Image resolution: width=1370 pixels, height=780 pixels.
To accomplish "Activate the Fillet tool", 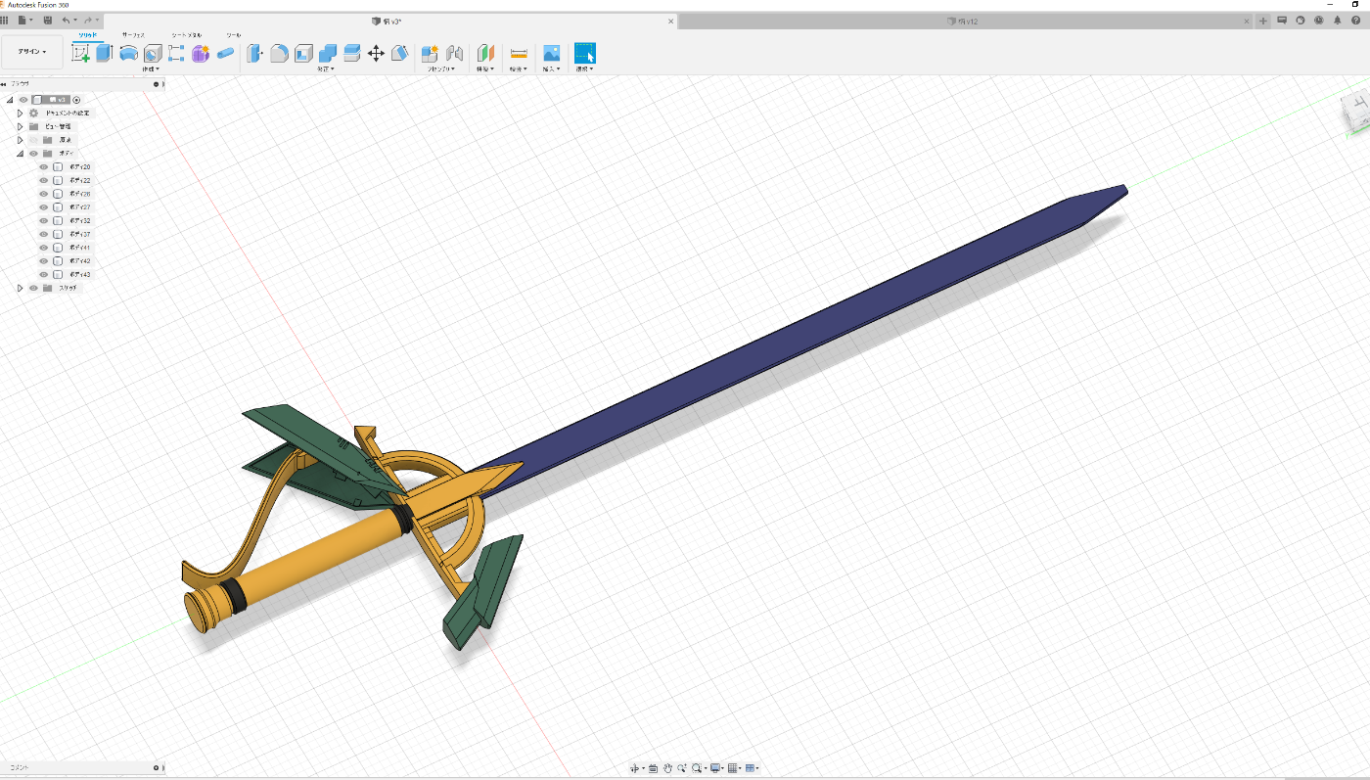I will click(279, 53).
